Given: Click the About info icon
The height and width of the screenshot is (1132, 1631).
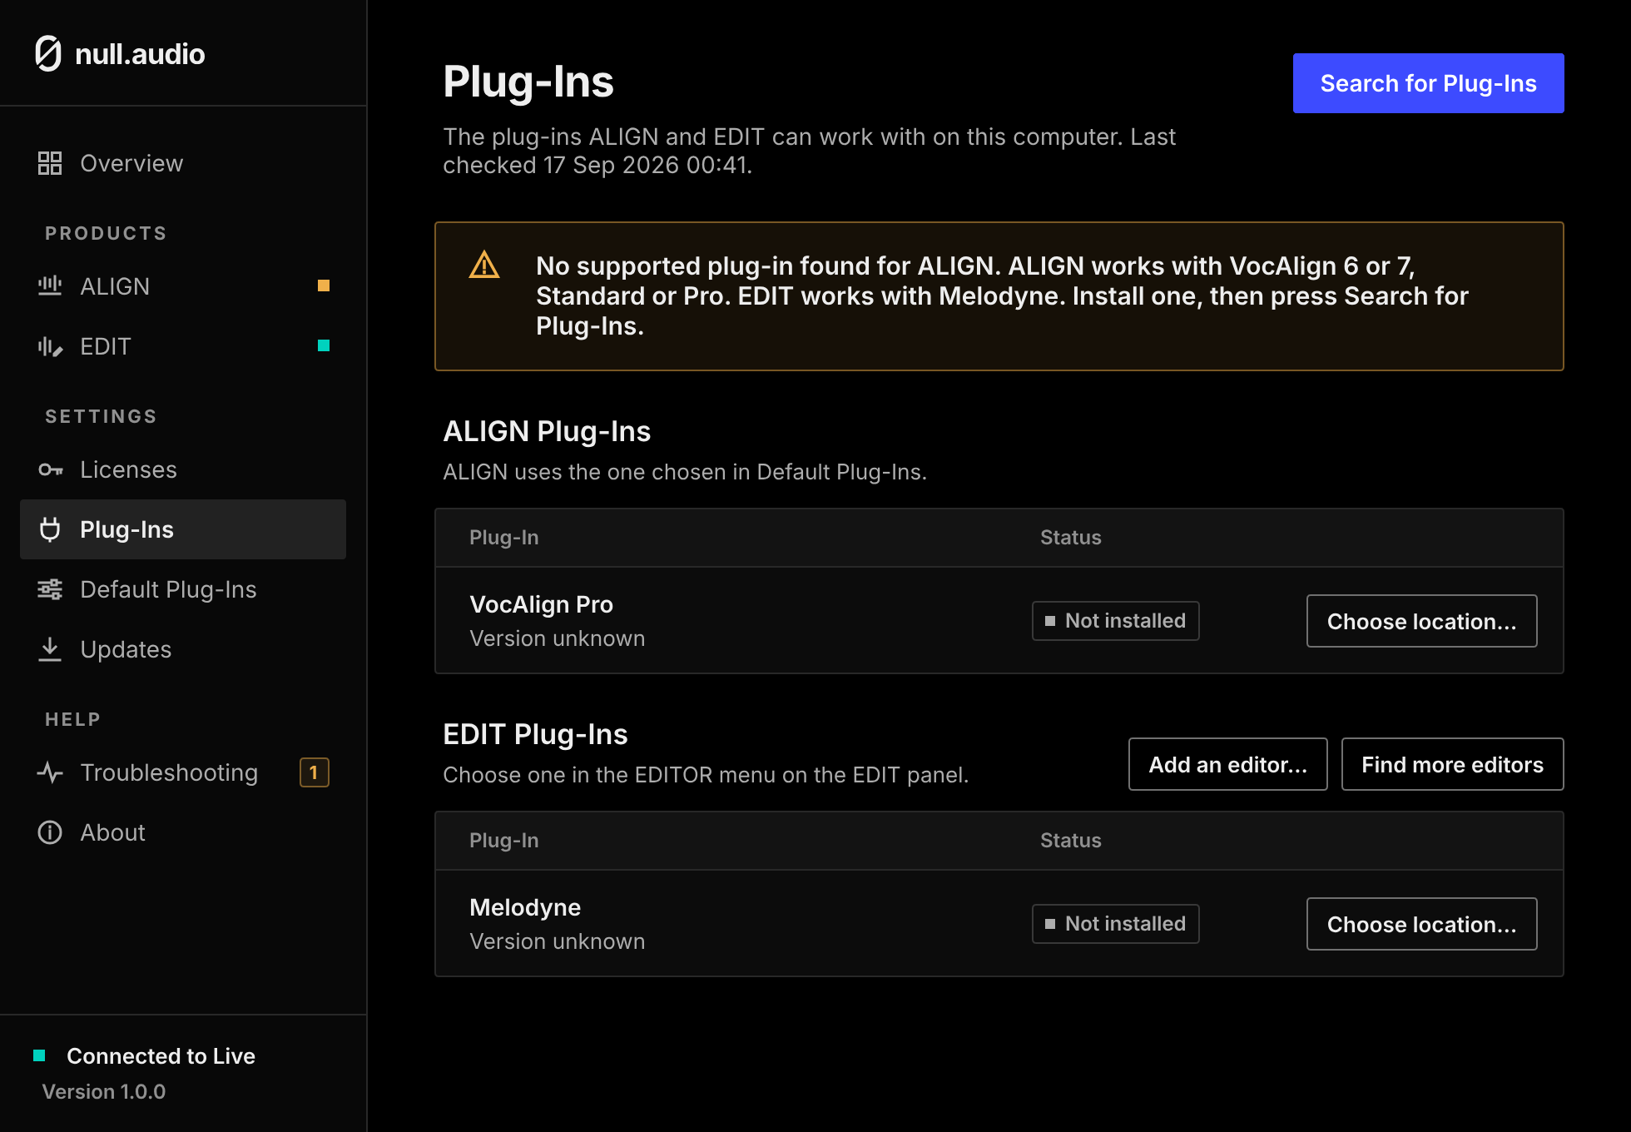Looking at the screenshot, I should (x=50, y=832).
